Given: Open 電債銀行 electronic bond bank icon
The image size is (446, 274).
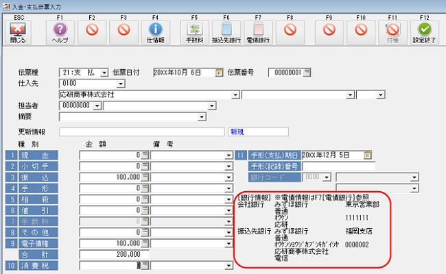Looking at the screenshot, I should pos(259,30).
